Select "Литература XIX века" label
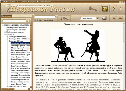This screenshot has height=91, width=126. (x=16, y=41)
